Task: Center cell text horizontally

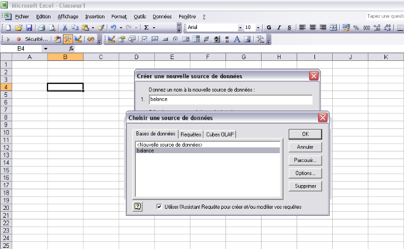Action: pyautogui.click(x=313, y=27)
